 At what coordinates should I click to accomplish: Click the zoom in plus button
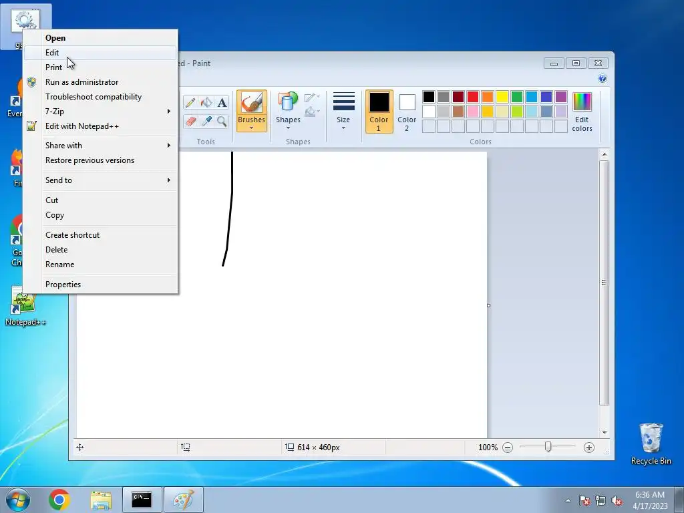coord(589,448)
